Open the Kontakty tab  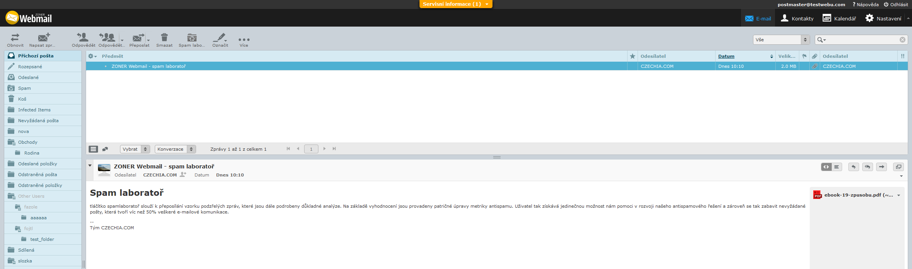click(x=797, y=18)
